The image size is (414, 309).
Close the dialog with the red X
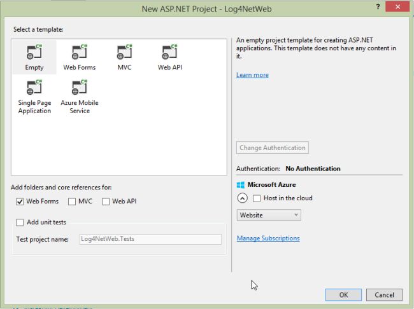point(397,7)
